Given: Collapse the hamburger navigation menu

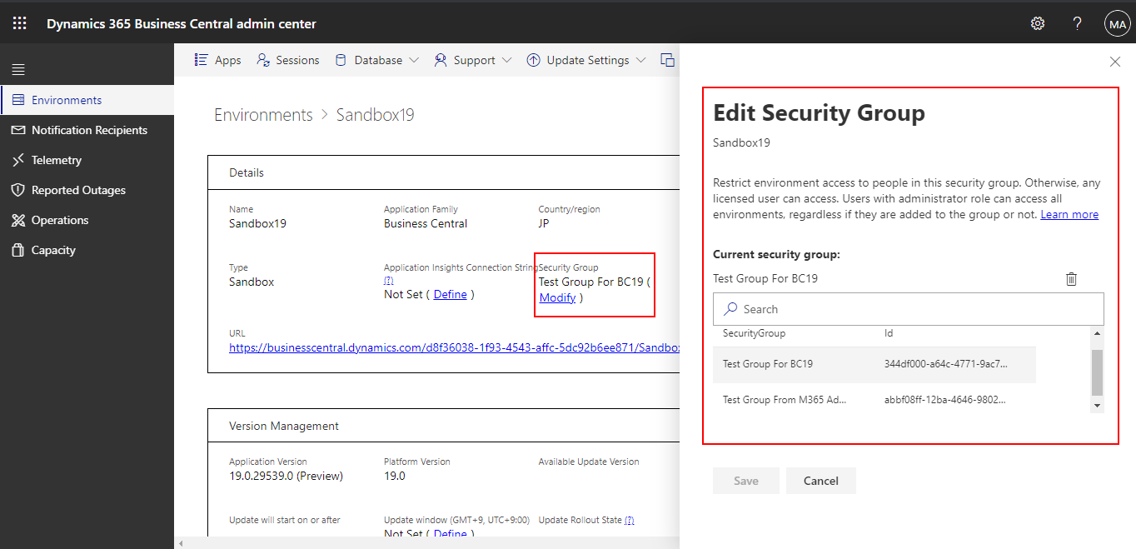Looking at the screenshot, I should (18, 69).
